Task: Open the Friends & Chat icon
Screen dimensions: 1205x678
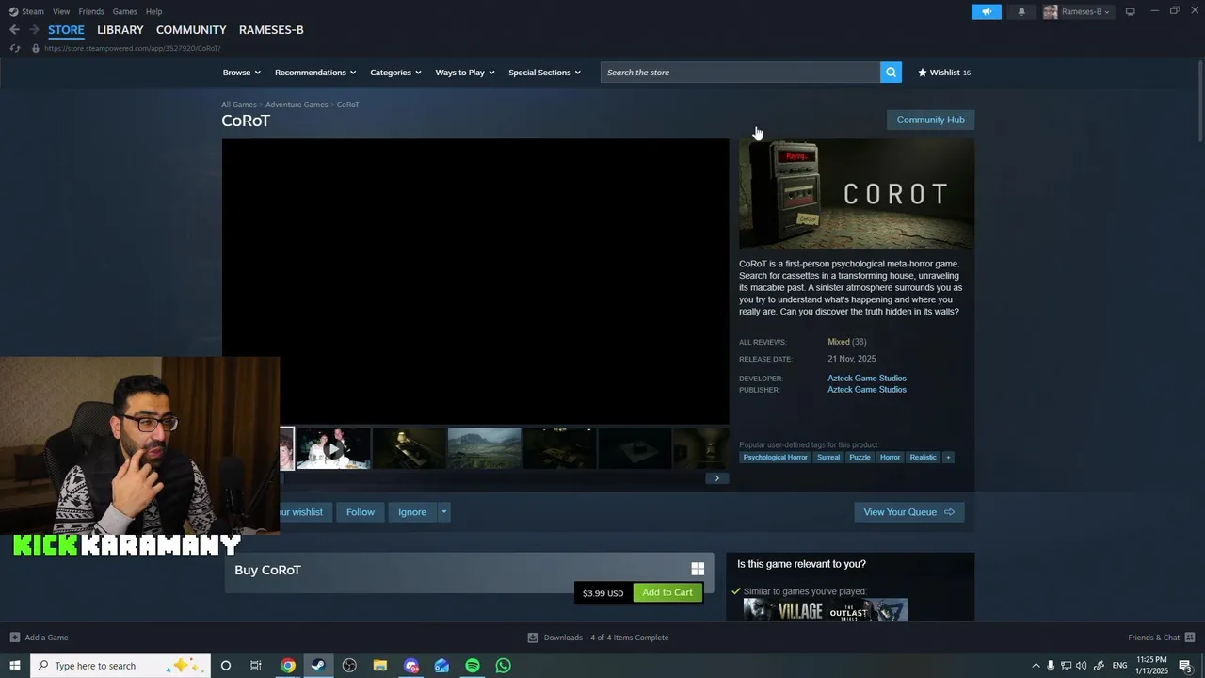Action: tap(1190, 638)
